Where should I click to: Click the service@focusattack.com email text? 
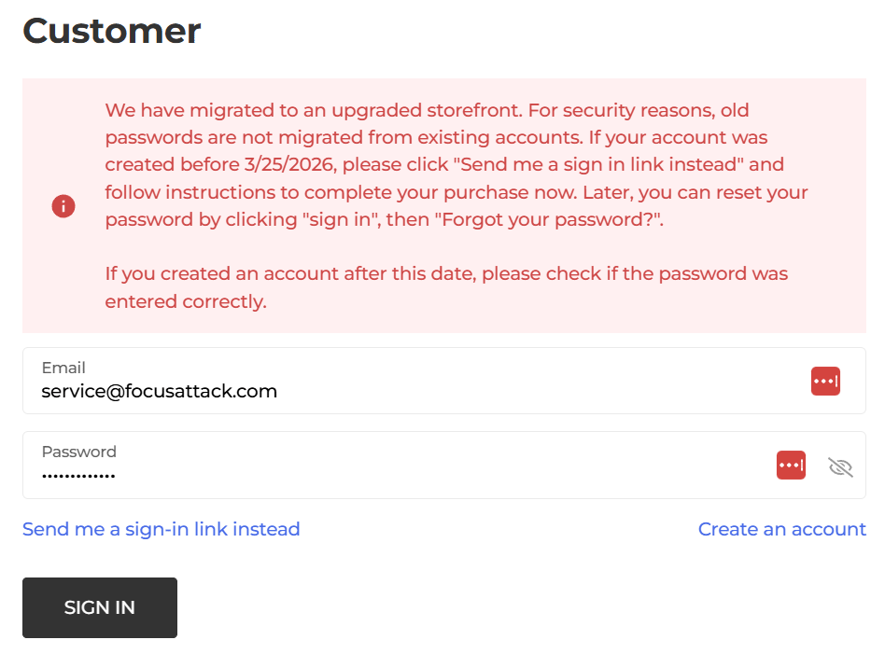click(x=160, y=392)
